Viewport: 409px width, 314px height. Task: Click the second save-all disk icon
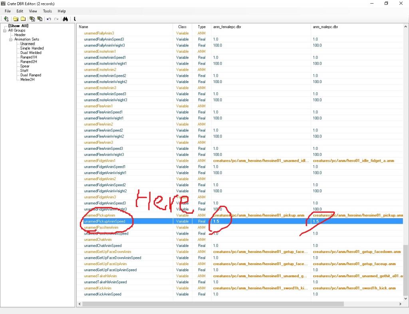click(x=40, y=19)
